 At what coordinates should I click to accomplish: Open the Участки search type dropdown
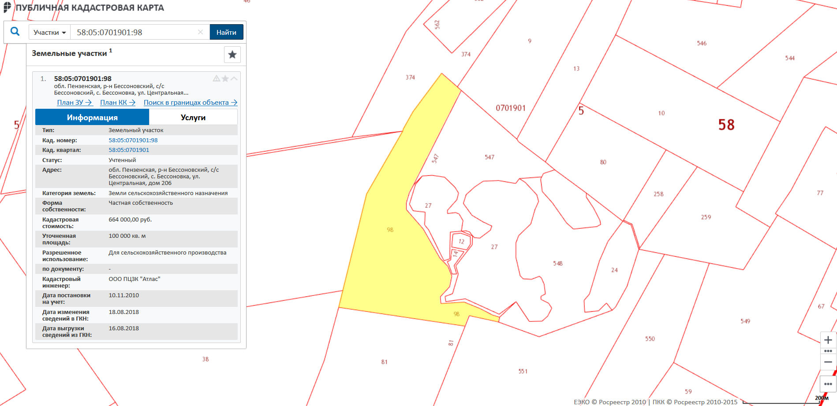tap(49, 32)
